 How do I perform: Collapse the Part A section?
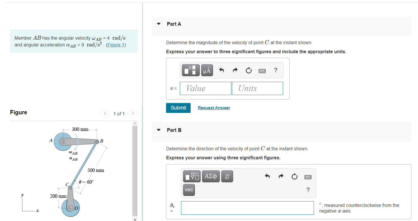pyautogui.click(x=159, y=24)
